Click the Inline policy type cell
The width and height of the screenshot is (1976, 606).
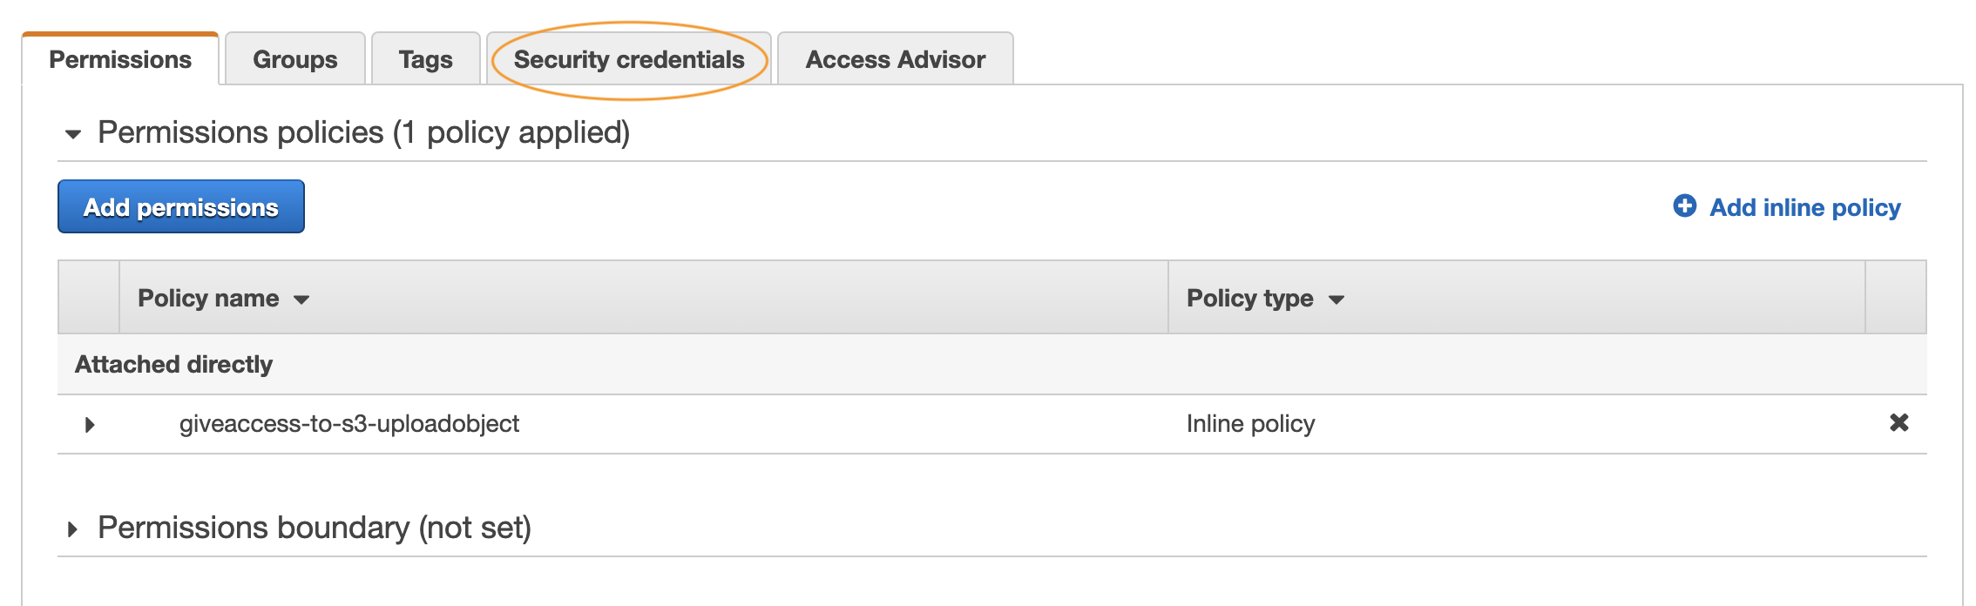[1251, 424]
